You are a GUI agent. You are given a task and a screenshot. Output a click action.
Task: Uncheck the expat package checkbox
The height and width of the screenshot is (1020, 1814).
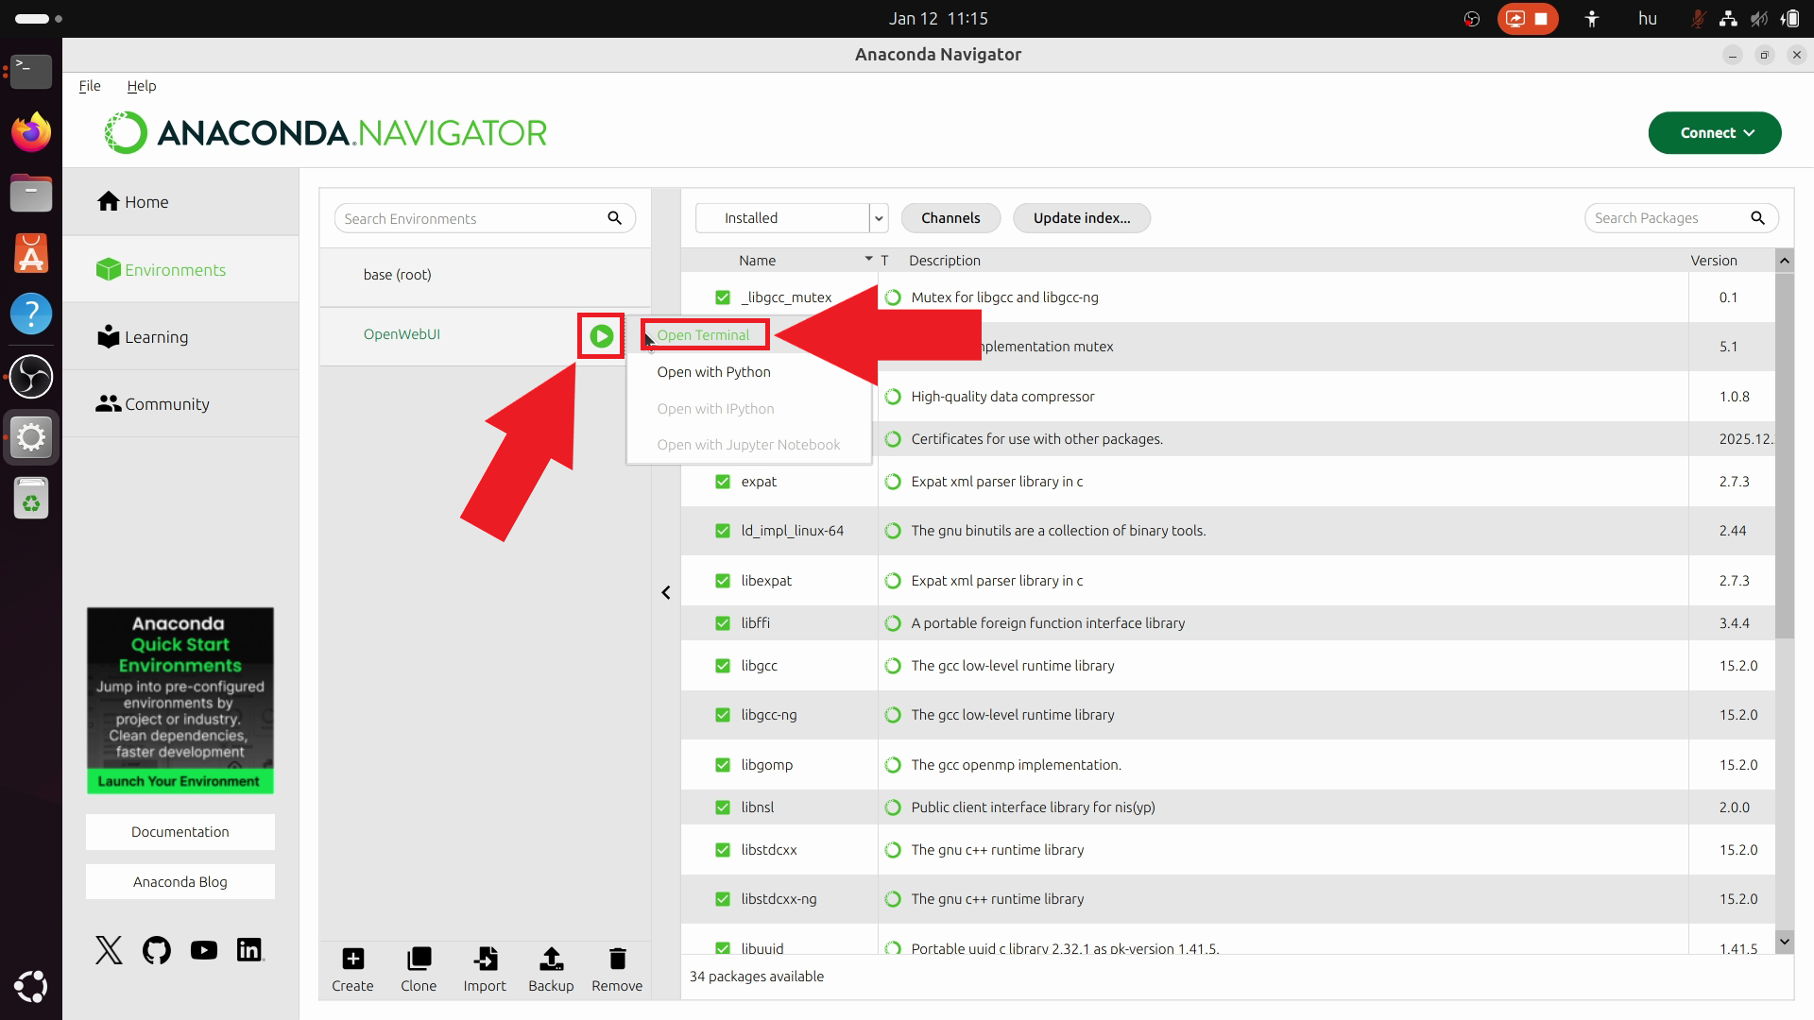click(723, 482)
